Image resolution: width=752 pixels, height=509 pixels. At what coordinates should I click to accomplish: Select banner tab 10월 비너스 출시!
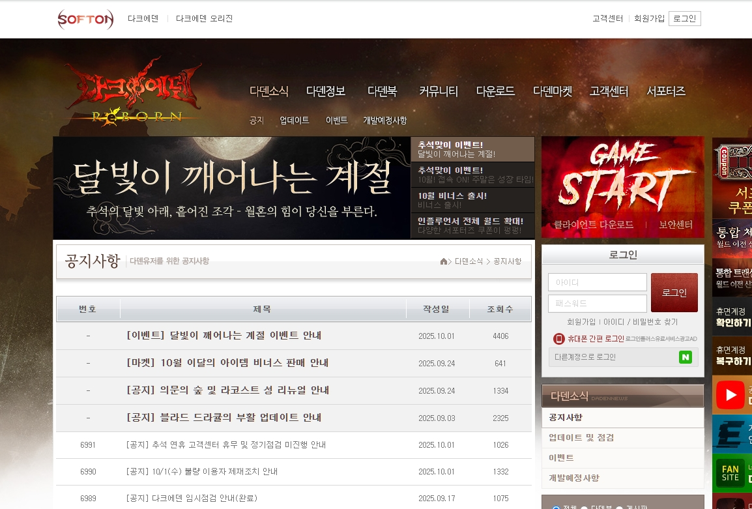pyautogui.click(x=473, y=201)
